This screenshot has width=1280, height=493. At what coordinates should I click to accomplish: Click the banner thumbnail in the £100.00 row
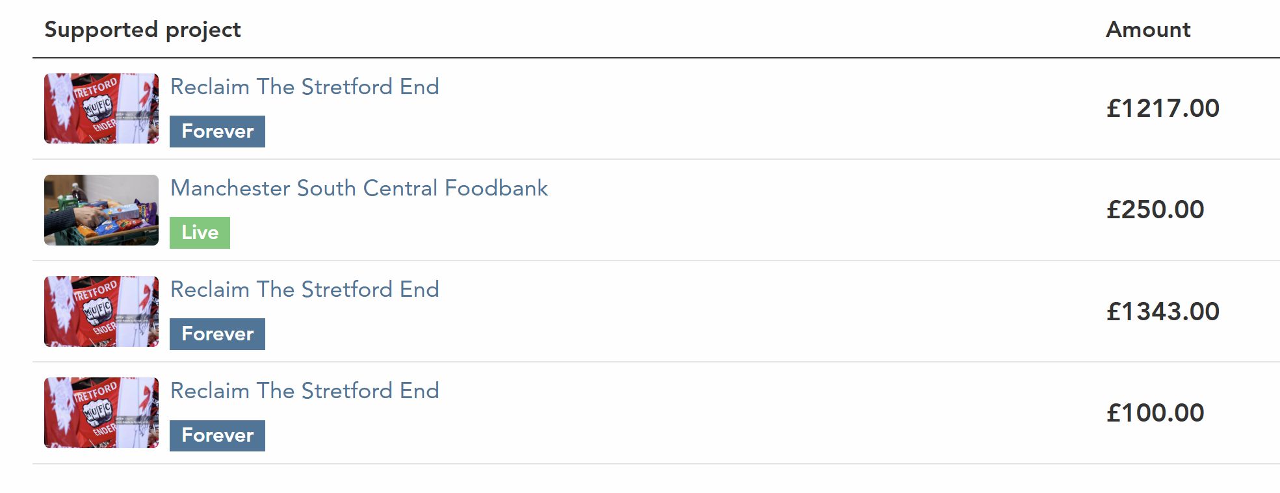pyautogui.click(x=101, y=412)
